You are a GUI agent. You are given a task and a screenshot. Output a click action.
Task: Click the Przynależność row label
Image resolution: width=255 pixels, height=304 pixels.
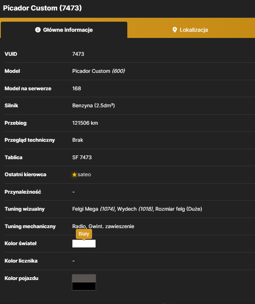click(x=23, y=192)
